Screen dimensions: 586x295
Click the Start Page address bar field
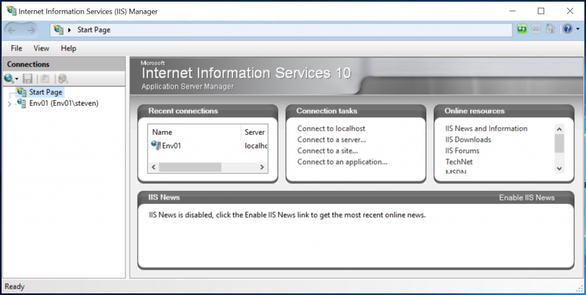pyautogui.click(x=281, y=30)
